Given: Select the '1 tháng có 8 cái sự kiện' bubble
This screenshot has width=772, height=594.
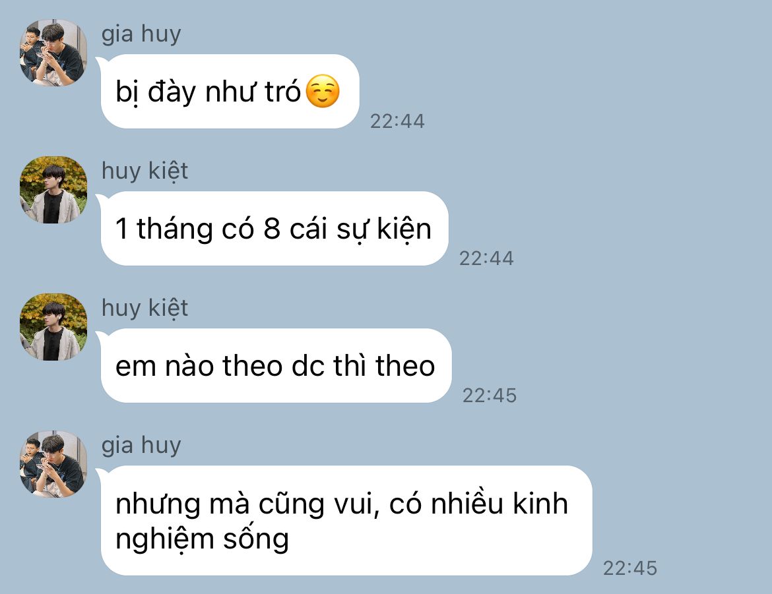Looking at the screenshot, I should 274,229.
